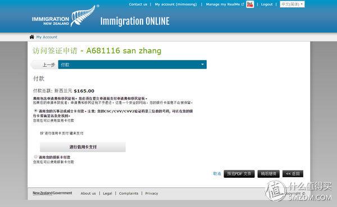337x207 pixels.
Task: Select the Visa/Mastercard credit card payment option
Action: click(x=36, y=111)
